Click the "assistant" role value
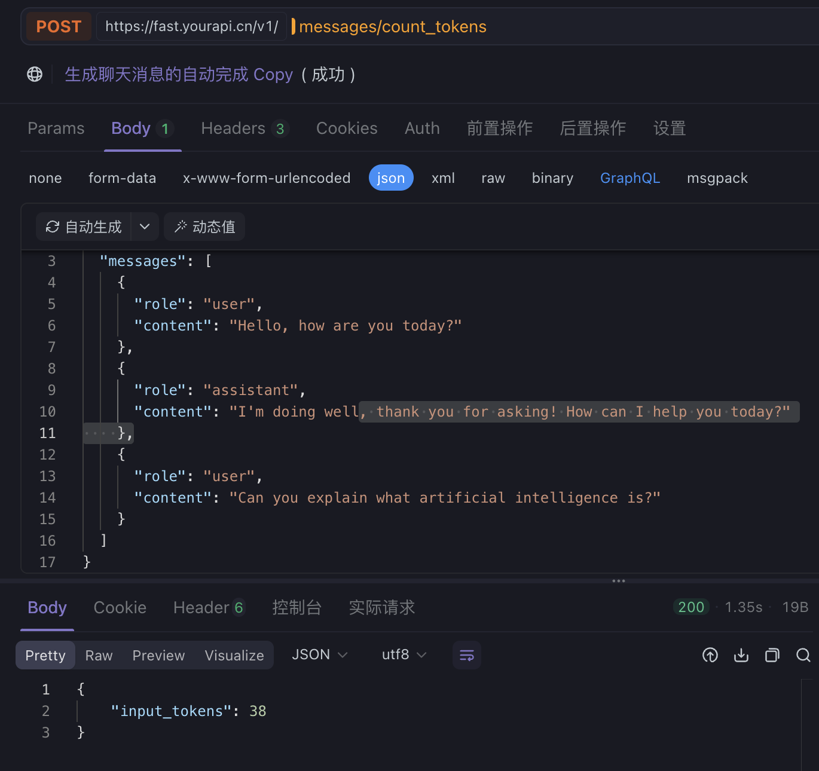This screenshot has height=771, width=819. pos(250,390)
